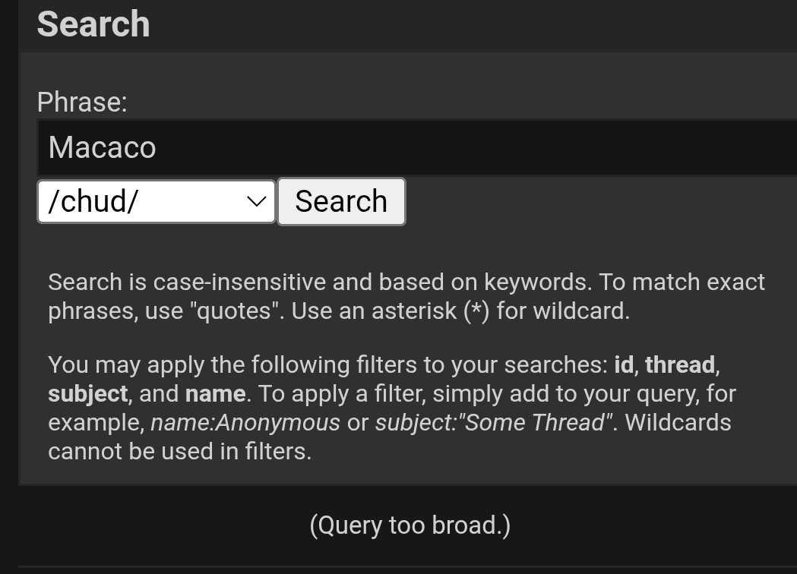Click the italic "name:Anonymous" example
797x574 pixels.
pos(245,422)
